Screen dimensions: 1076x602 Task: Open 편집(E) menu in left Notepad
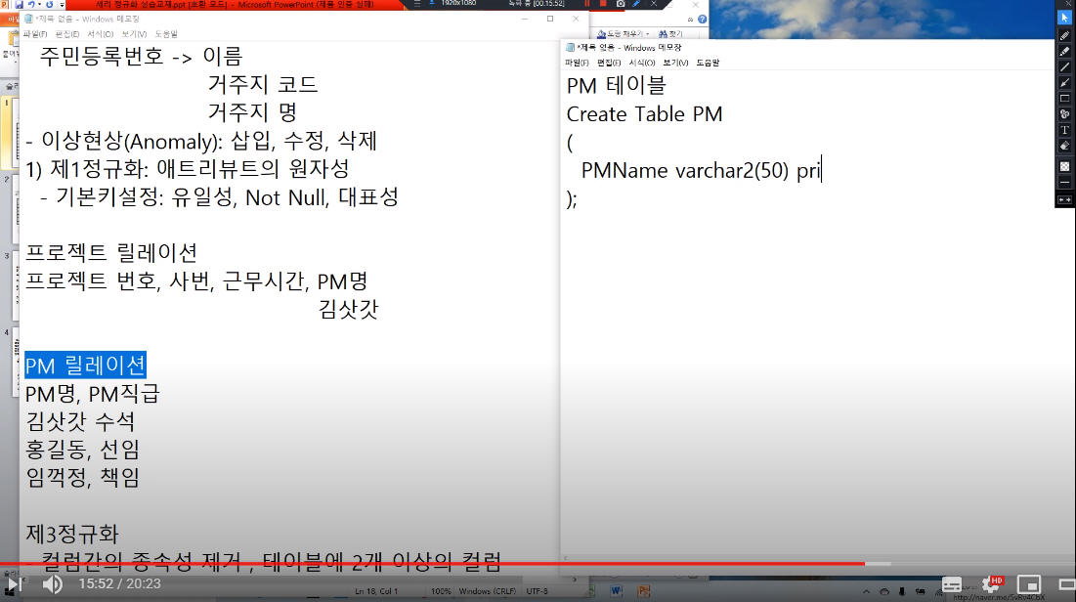tap(67, 33)
